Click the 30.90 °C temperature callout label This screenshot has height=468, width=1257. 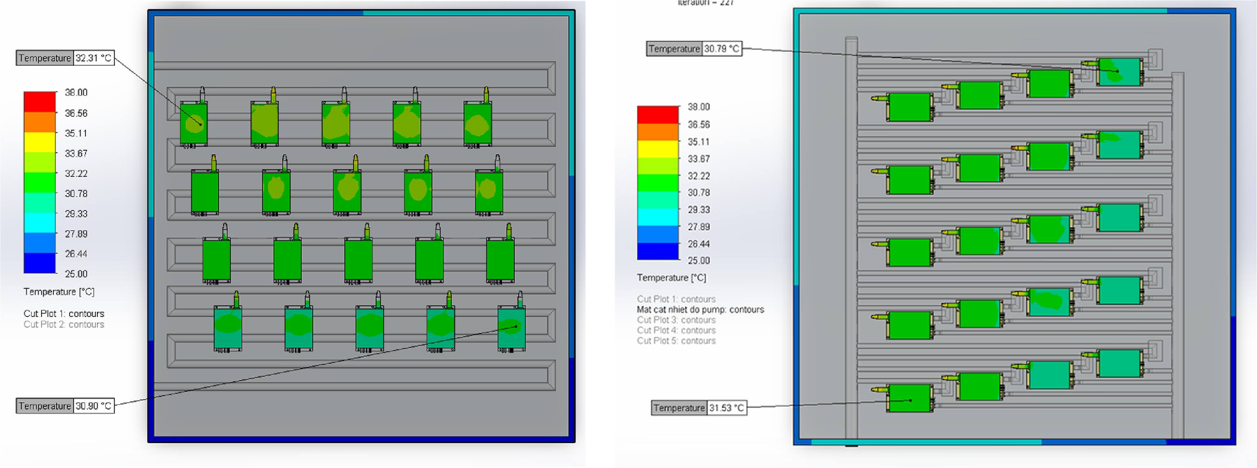click(x=65, y=406)
